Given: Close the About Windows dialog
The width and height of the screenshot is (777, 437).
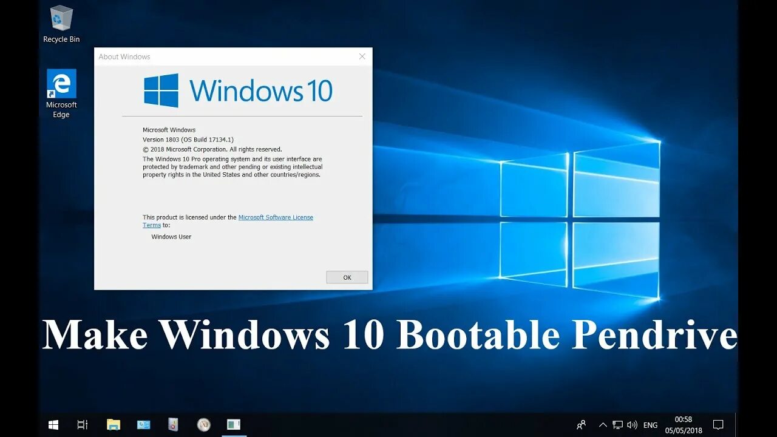Looking at the screenshot, I should [362, 56].
